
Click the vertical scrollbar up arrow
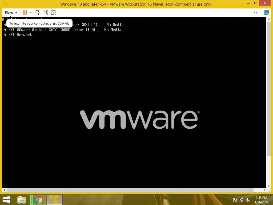pos(268,19)
